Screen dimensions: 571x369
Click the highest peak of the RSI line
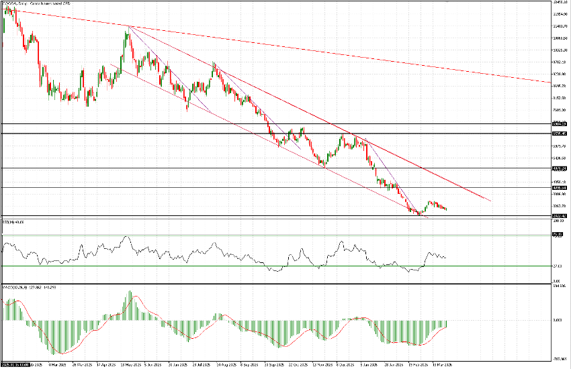click(x=125, y=237)
